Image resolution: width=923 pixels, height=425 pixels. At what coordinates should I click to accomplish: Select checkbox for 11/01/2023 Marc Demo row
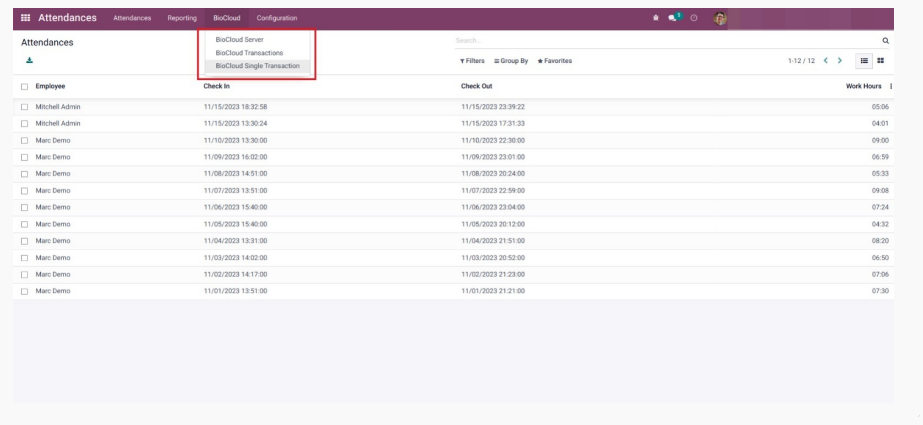point(24,292)
